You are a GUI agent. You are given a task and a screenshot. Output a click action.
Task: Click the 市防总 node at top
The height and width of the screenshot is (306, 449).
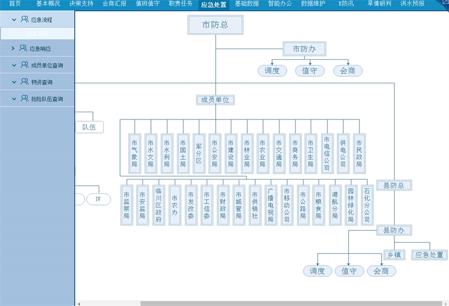(x=215, y=25)
